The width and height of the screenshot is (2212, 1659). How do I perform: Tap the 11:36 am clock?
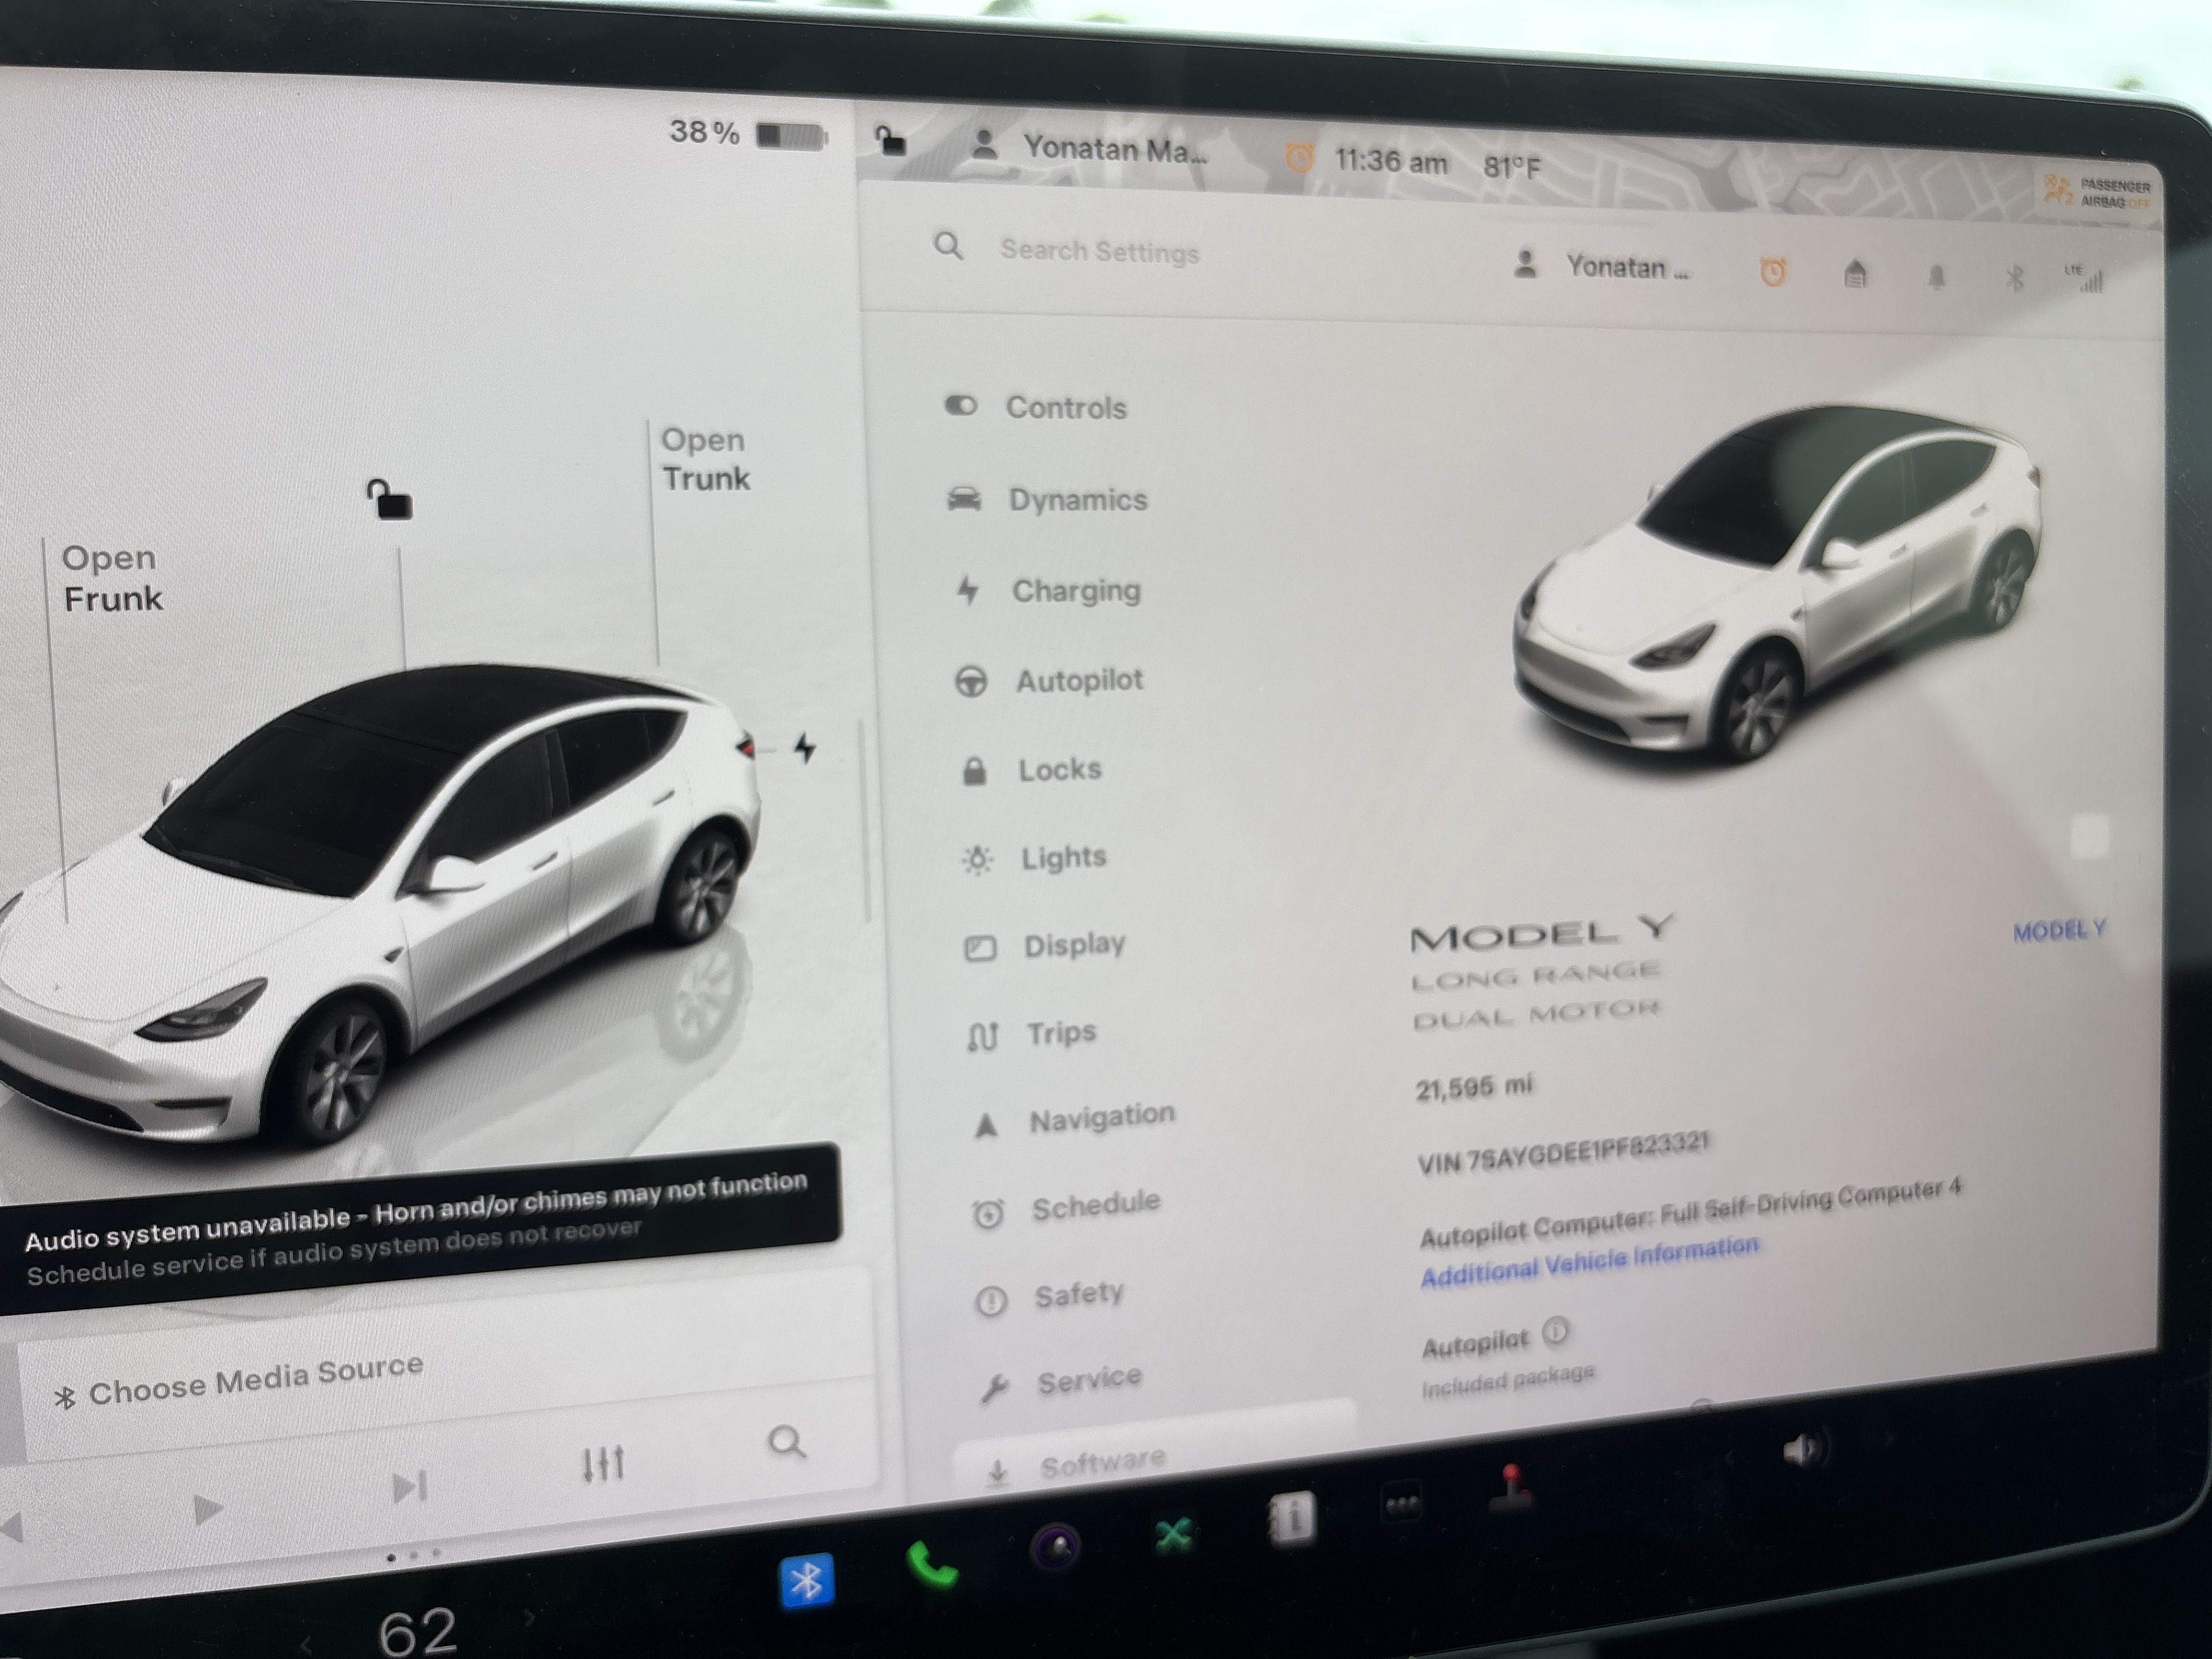pyautogui.click(x=1391, y=161)
